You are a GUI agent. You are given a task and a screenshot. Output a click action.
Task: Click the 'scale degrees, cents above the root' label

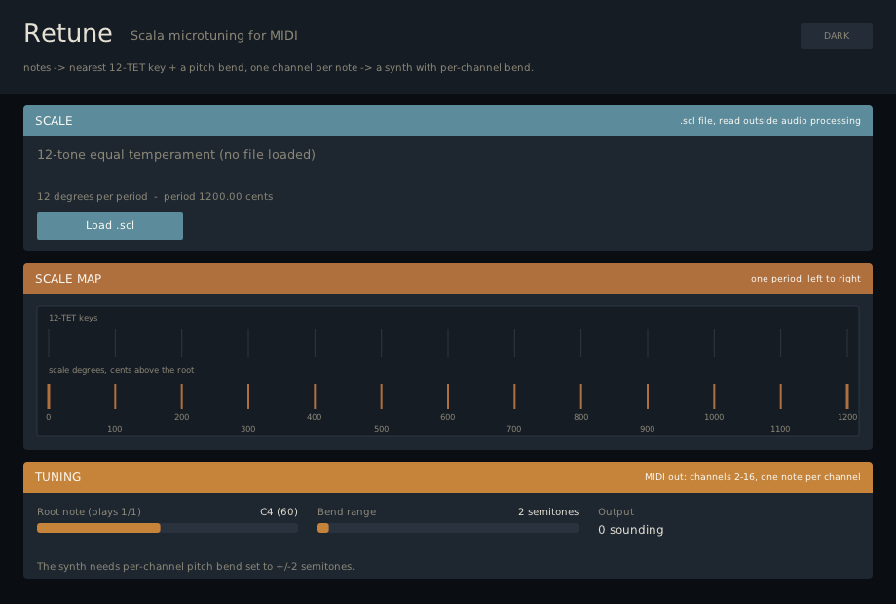pyautogui.click(x=121, y=370)
